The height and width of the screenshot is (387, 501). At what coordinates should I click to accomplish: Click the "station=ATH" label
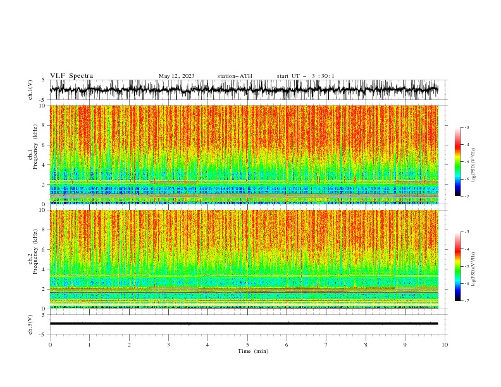tap(235, 76)
